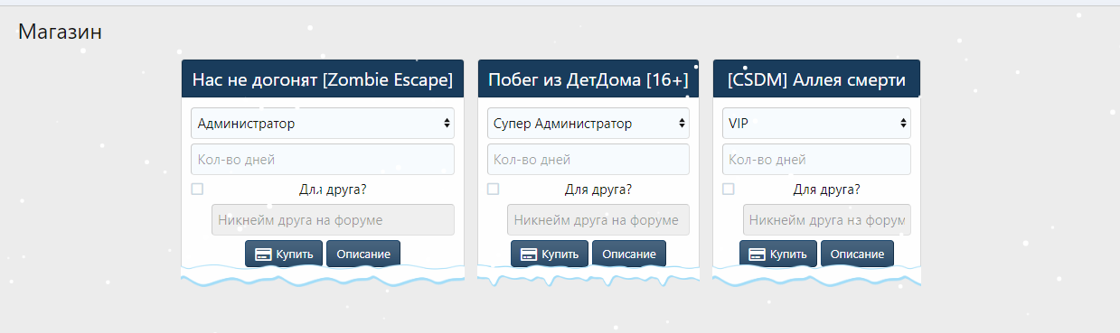Screen dimensions: 1120x333
Task: Click the 'Побег из ДетДома [16+]' header
Action: (x=588, y=79)
